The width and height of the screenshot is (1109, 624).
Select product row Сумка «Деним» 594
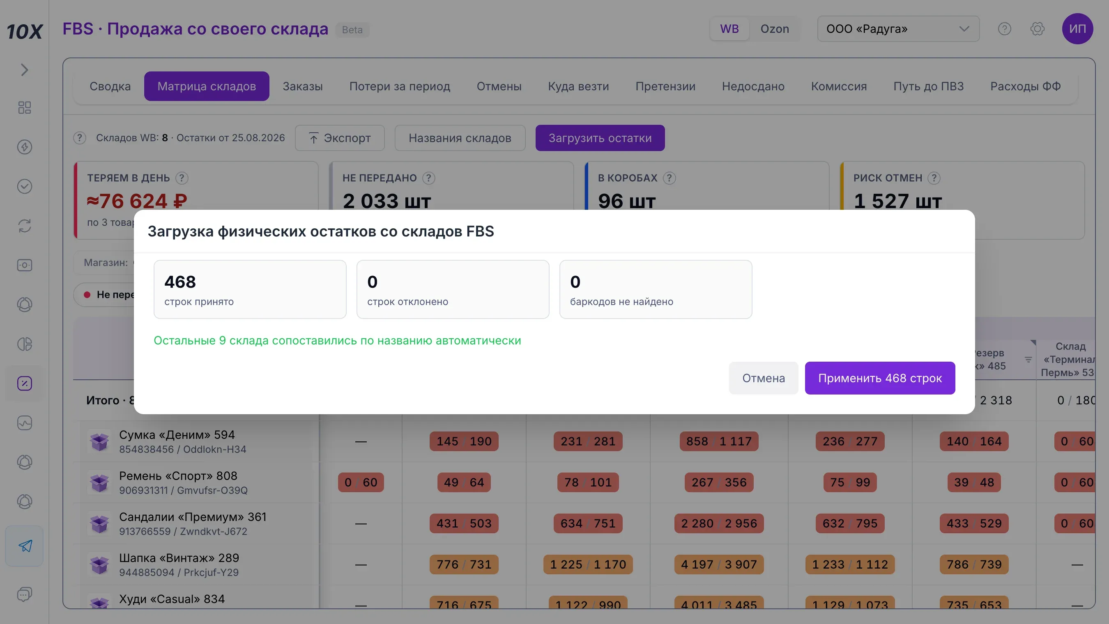[196, 442]
